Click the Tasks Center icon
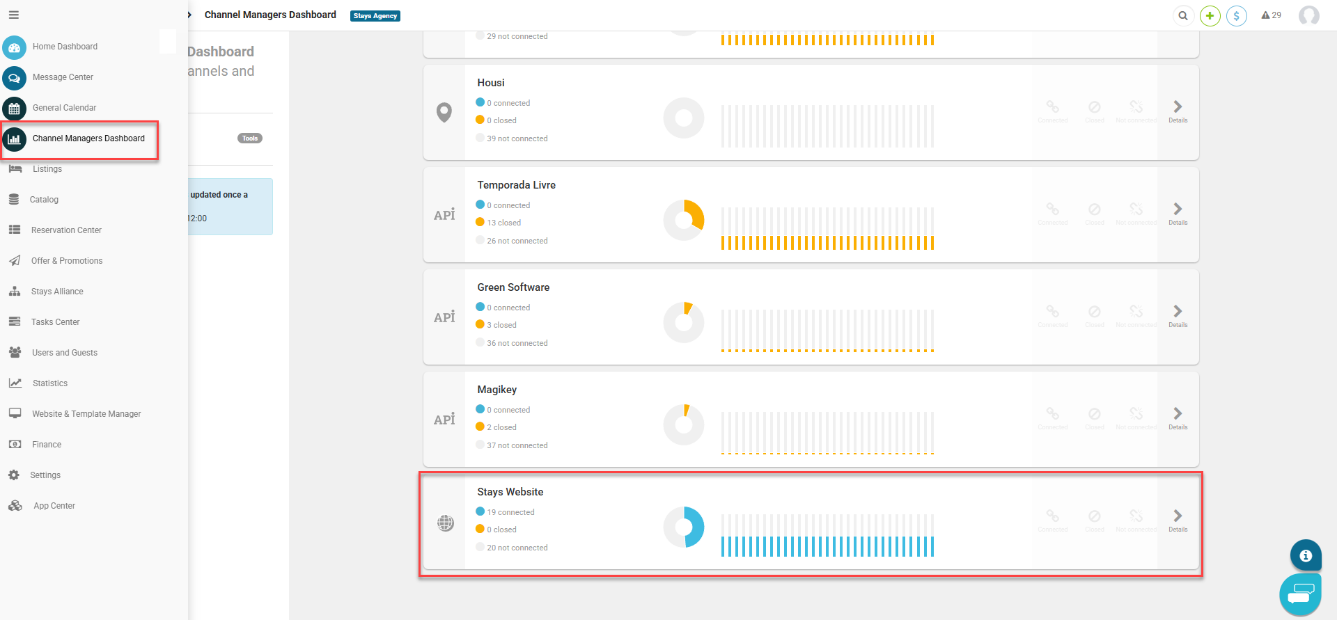The width and height of the screenshot is (1337, 620). coord(15,321)
